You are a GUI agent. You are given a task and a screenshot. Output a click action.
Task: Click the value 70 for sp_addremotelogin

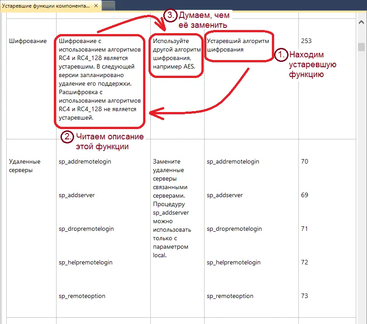(305, 161)
